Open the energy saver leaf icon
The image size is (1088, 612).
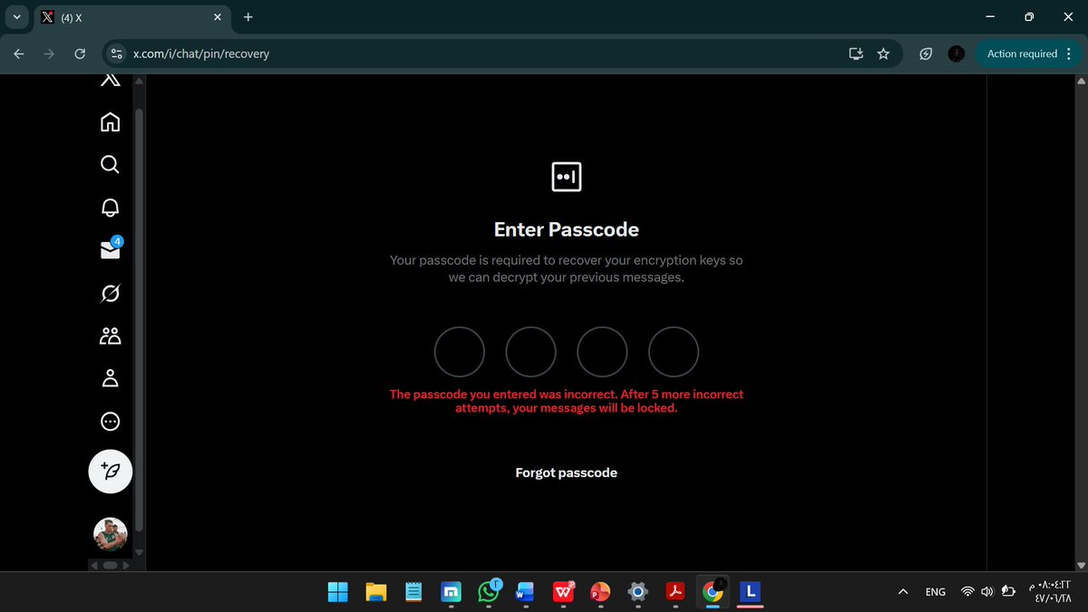pyautogui.click(x=926, y=53)
